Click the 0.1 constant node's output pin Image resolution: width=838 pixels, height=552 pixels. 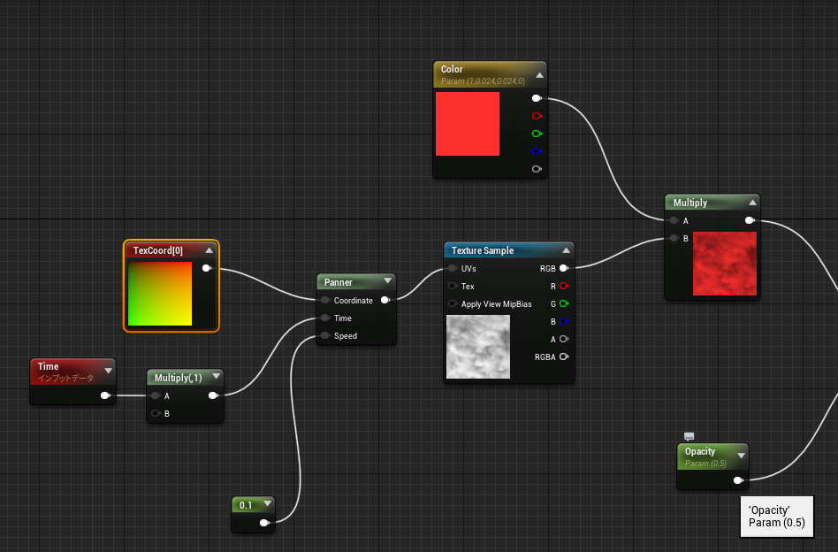[264, 523]
